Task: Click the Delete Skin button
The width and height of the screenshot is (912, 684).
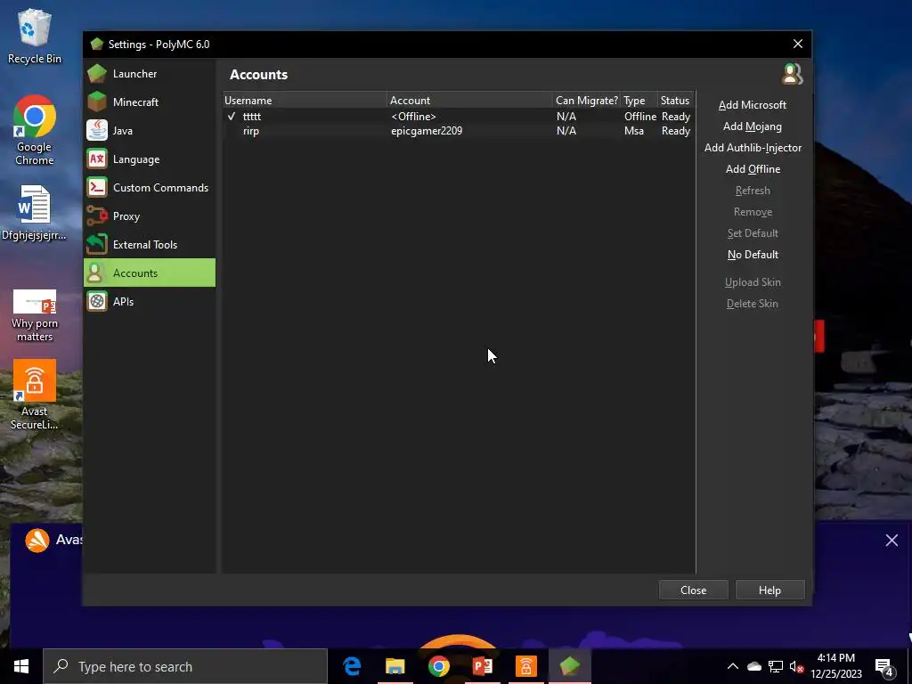Action: [x=752, y=304]
